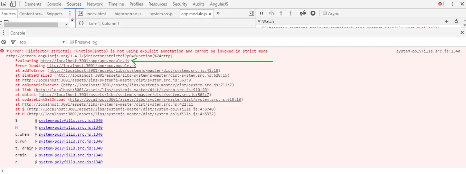
Task: Switch to the highcontrast.js file tab
Action: pyautogui.click(x=128, y=14)
